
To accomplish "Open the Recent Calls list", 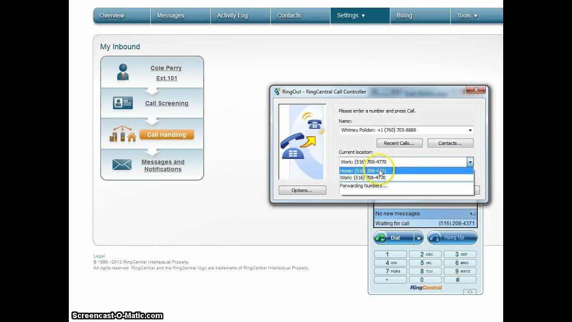I will [x=399, y=143].
